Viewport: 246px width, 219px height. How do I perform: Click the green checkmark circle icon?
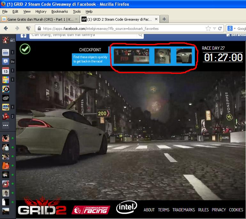point(25,49)
